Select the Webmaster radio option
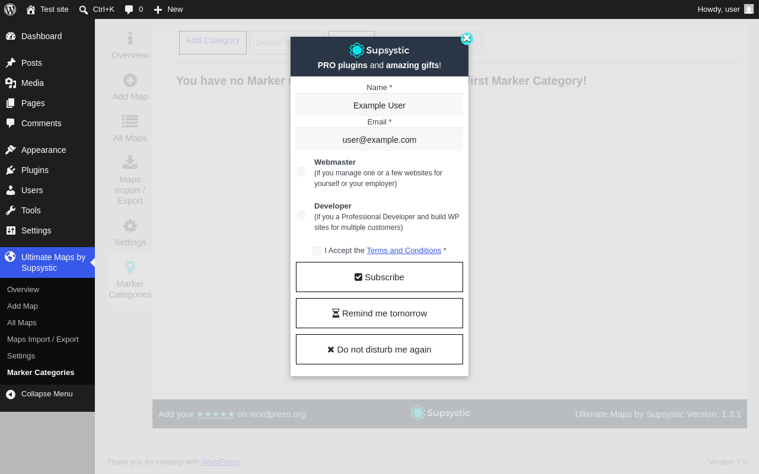The height and width of the screenshot is (474, 759). pyautogui.click(x=301, y=172)
